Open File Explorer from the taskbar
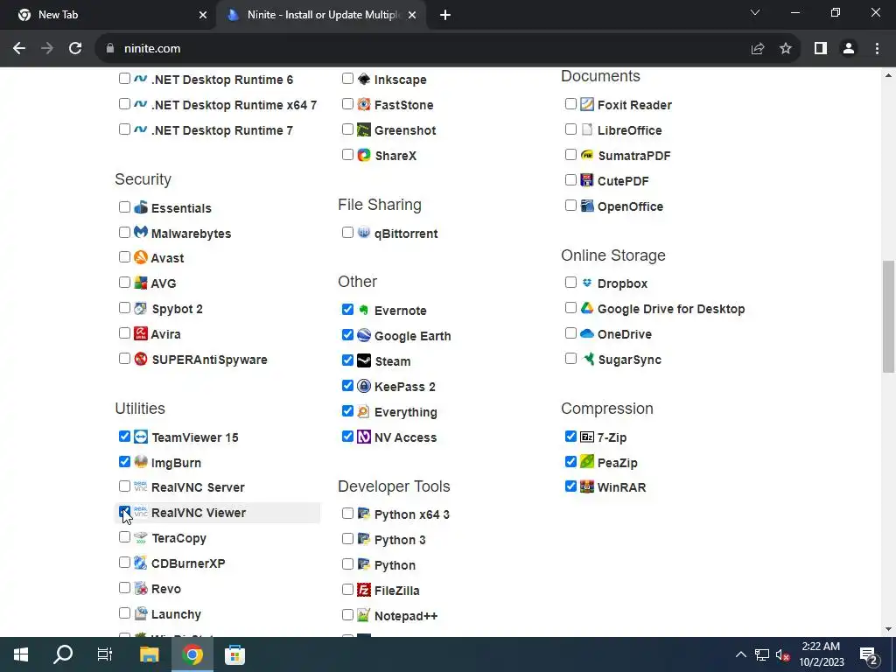 (149, 654)
